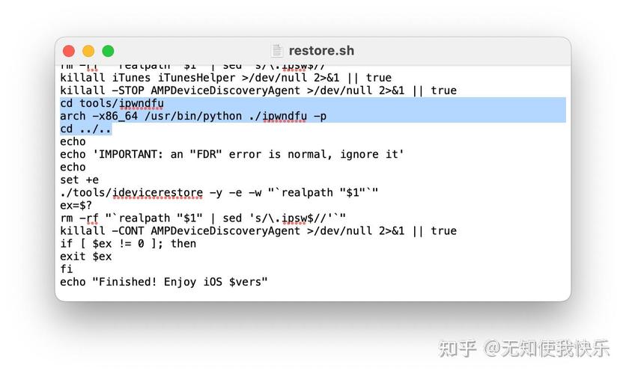The height and width of the screenshot is (374, 626).
Task: Click the 'echo "Finished! Enjoy iOS $vers"' line
Action: pos(164,282)
